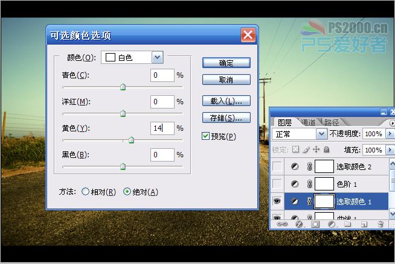The image size is (395, 264).
Task: Select the 相对(R) method radio button
Action: [85, 192]
